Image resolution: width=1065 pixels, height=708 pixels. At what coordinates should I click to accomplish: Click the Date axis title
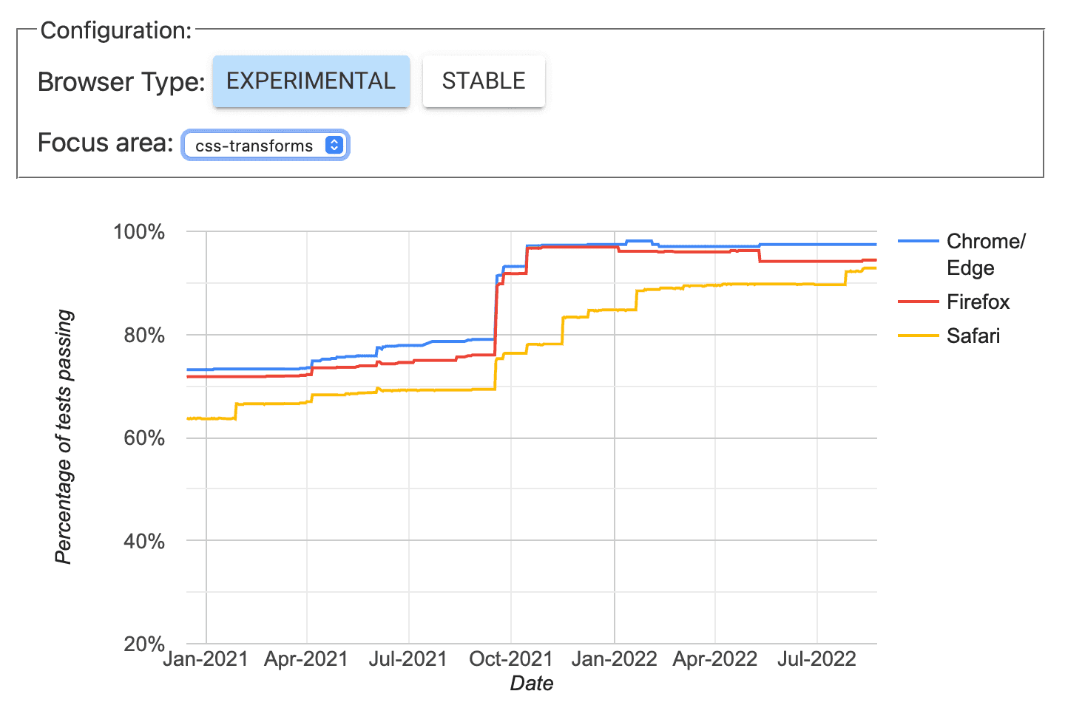pos(531,684)
